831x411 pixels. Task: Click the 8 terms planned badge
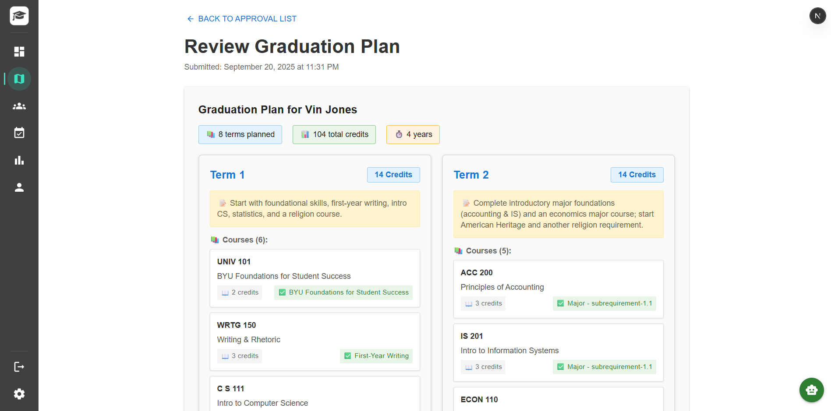coord(240,134)
